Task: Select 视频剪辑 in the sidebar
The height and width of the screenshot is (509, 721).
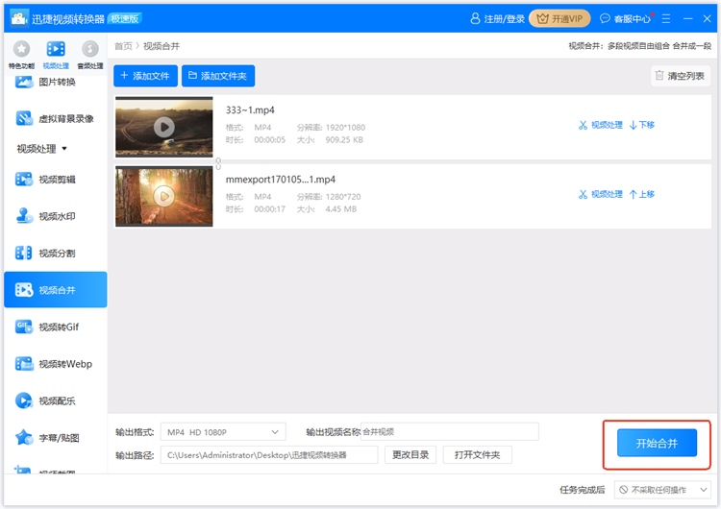Action: (55, 180)
